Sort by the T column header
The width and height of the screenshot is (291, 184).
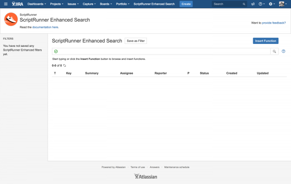55,73
